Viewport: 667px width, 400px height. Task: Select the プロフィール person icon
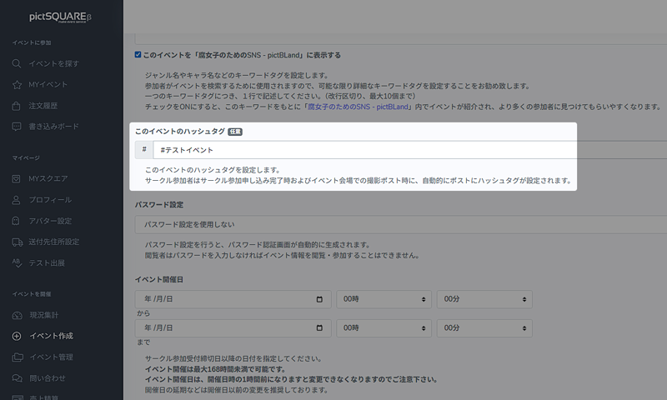pos(18,200)
